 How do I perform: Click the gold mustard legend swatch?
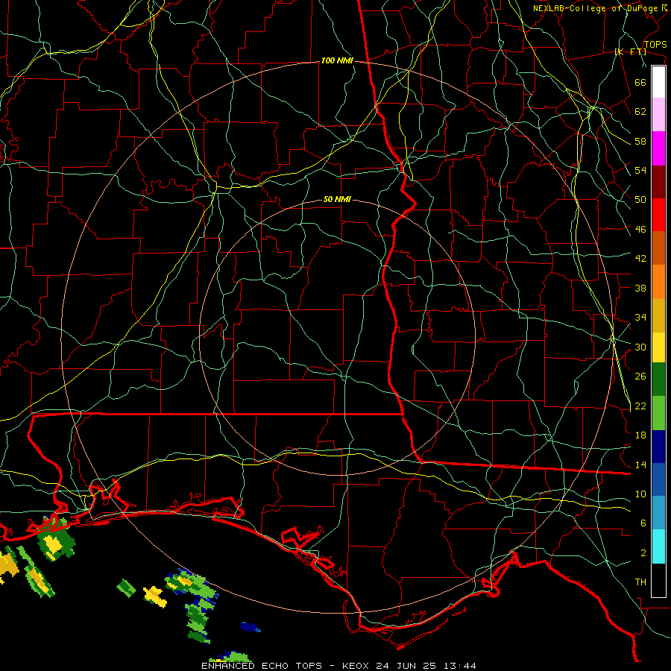click(658, 315)
